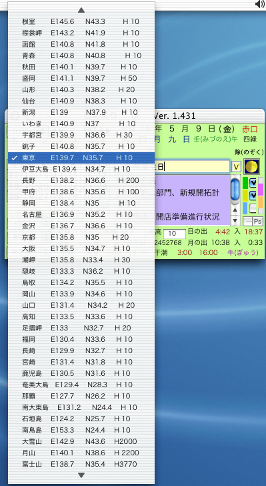The height and width of the screenshot is (486, 266).
Task: Select 南大東島 entry
Action: click(81, 407)
